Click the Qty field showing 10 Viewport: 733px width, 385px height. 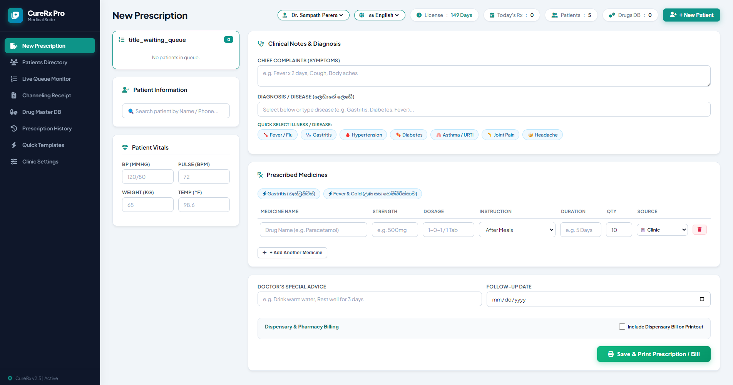[x=619, y=230]
